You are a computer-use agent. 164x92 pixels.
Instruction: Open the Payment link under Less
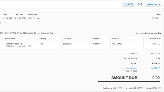point(133,68)
